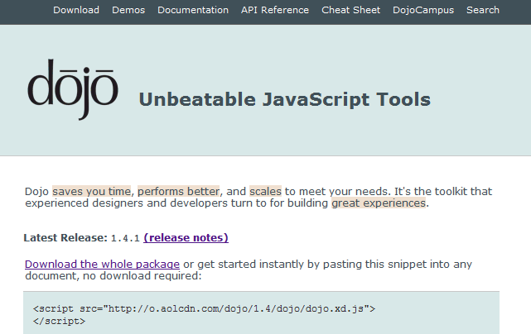The height and width of the screenshot is (334, 531).
Task: Open the Download nav item
Action: 76,10
